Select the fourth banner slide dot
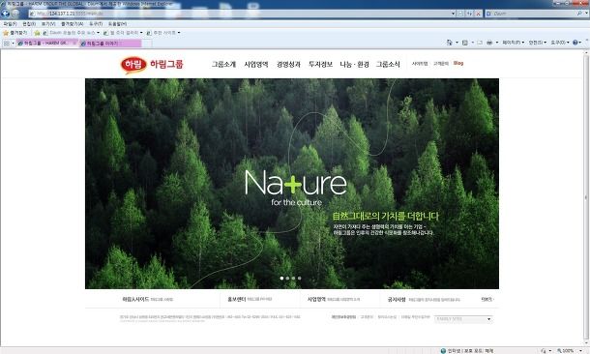The height and width of the screenshot is (354, 590). click(299, 278)
